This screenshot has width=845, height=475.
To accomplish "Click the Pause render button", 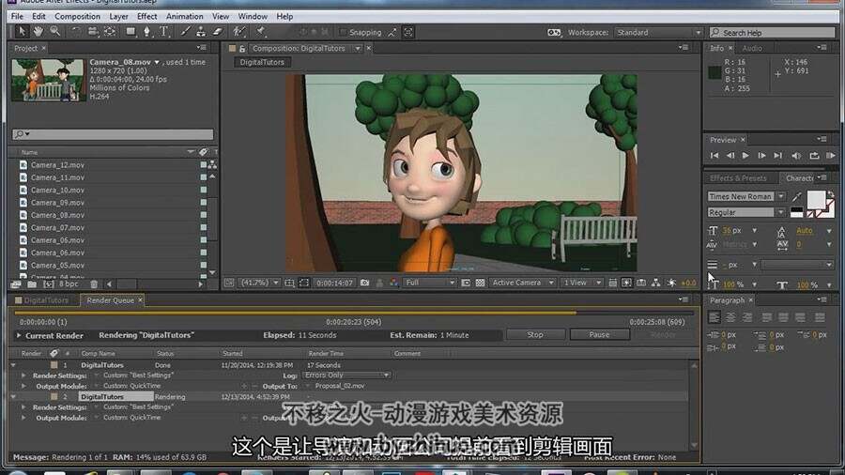I will point(599,335).
